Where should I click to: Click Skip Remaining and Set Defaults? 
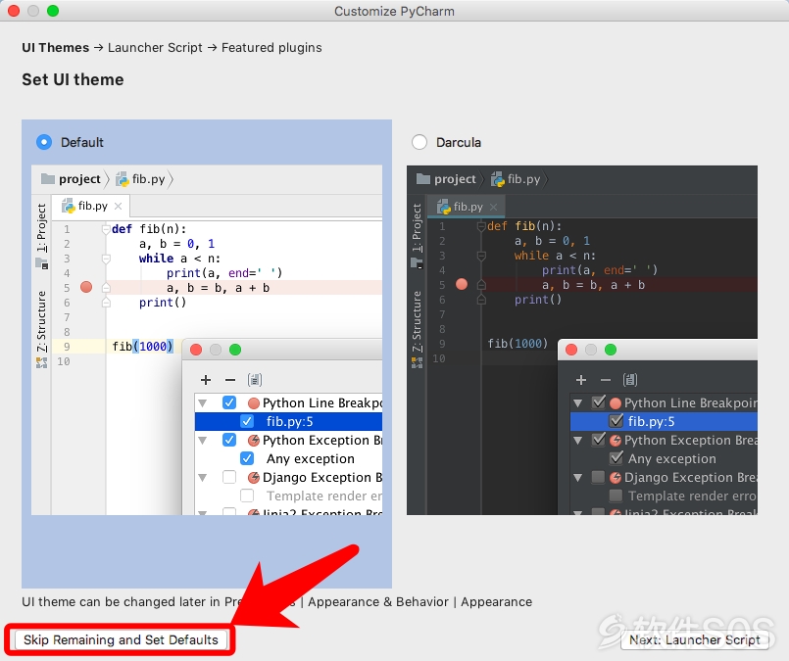tap(121, 639)
